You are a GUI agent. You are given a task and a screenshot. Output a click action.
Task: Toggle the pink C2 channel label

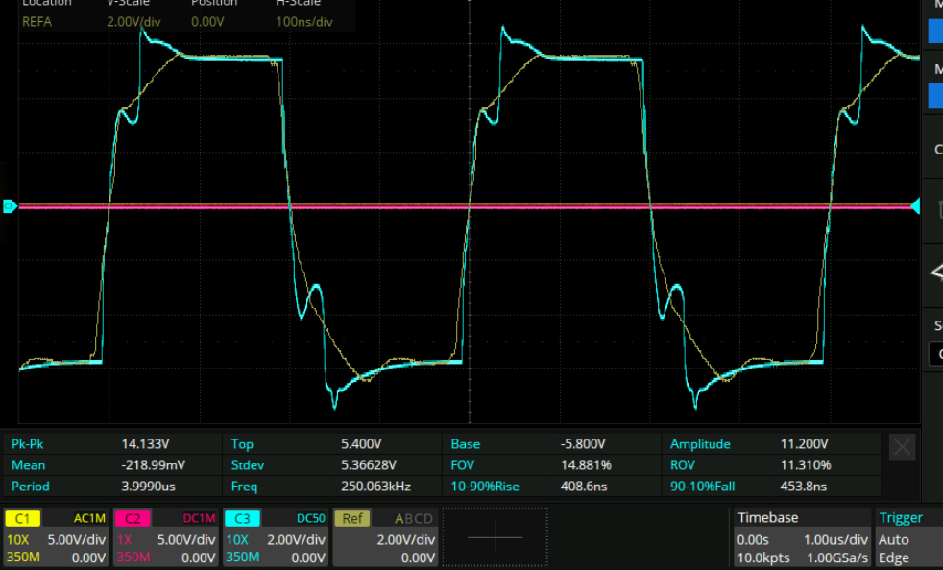(x=133, y=518)
